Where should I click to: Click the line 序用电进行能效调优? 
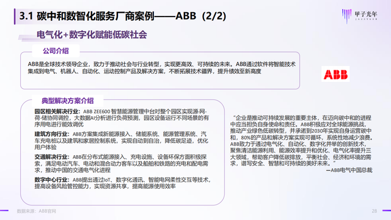(59, 125)
